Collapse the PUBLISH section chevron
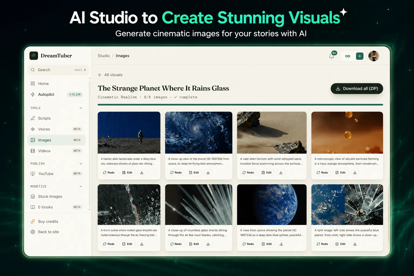This screenshot has height=276, width=414. click(x=81, y=164)
